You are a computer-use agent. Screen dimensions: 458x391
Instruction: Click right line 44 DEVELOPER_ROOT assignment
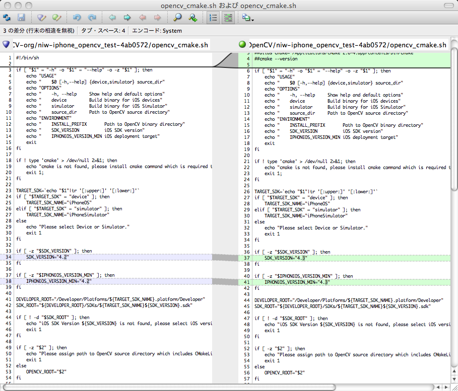coord(349,300)
